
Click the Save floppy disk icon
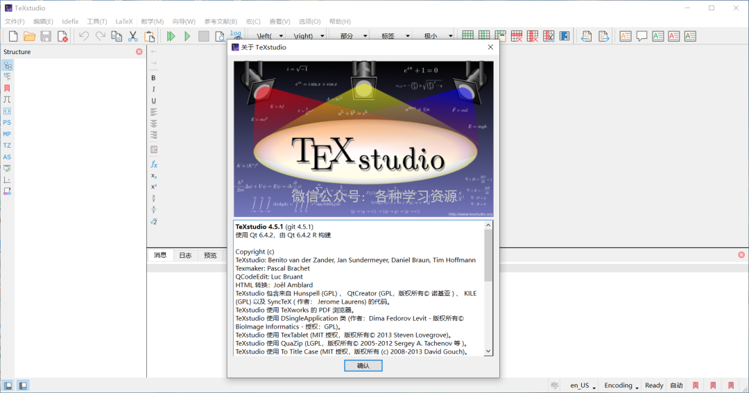point(46,36)
